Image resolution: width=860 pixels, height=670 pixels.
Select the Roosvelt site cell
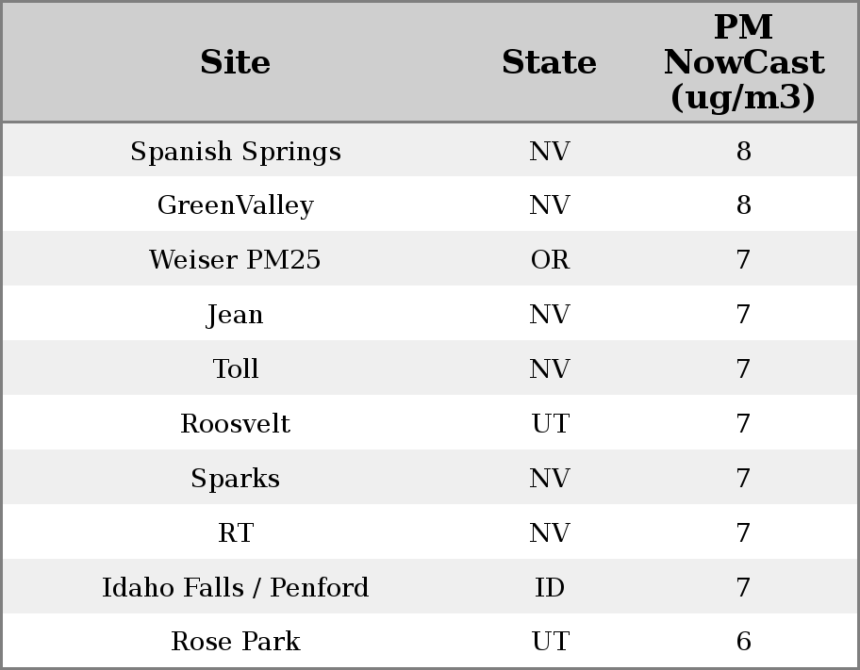(236, 423)
